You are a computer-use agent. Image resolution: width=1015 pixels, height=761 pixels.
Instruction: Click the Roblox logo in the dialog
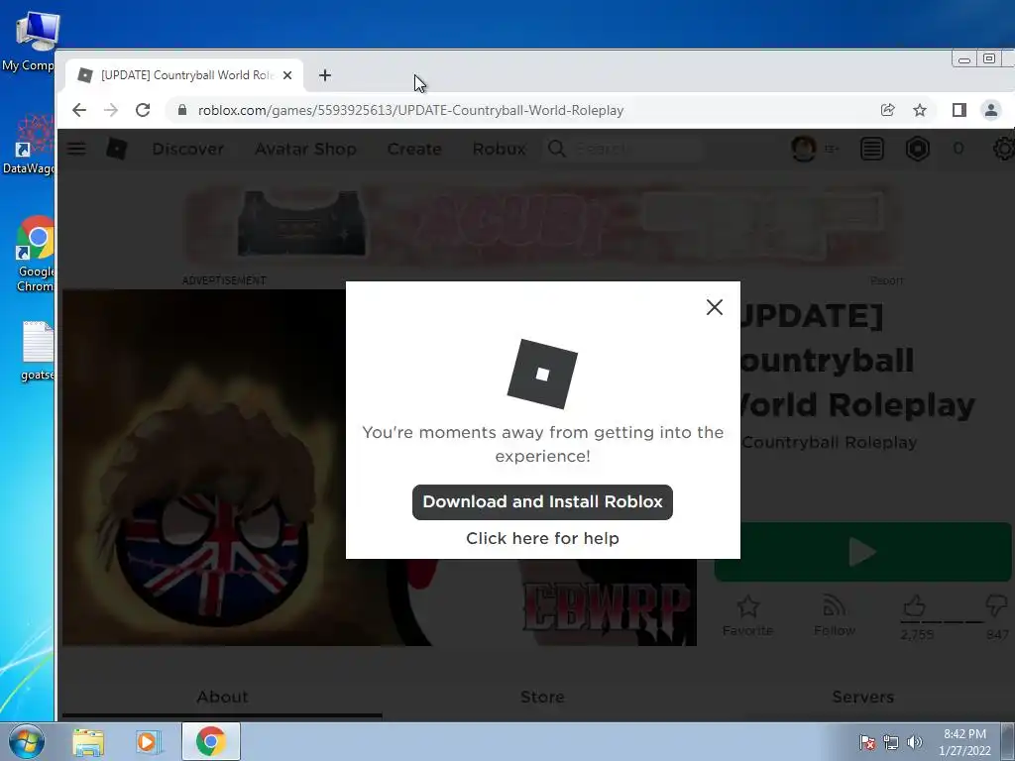click(542, 374)
